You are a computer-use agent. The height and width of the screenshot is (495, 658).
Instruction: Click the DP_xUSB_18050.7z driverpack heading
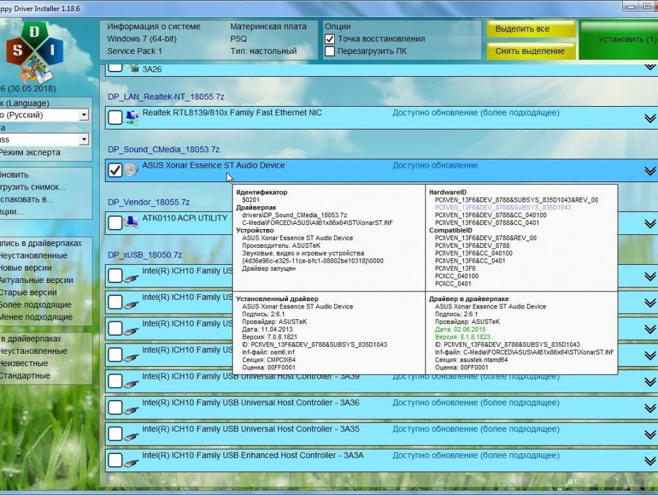[145, 255]
